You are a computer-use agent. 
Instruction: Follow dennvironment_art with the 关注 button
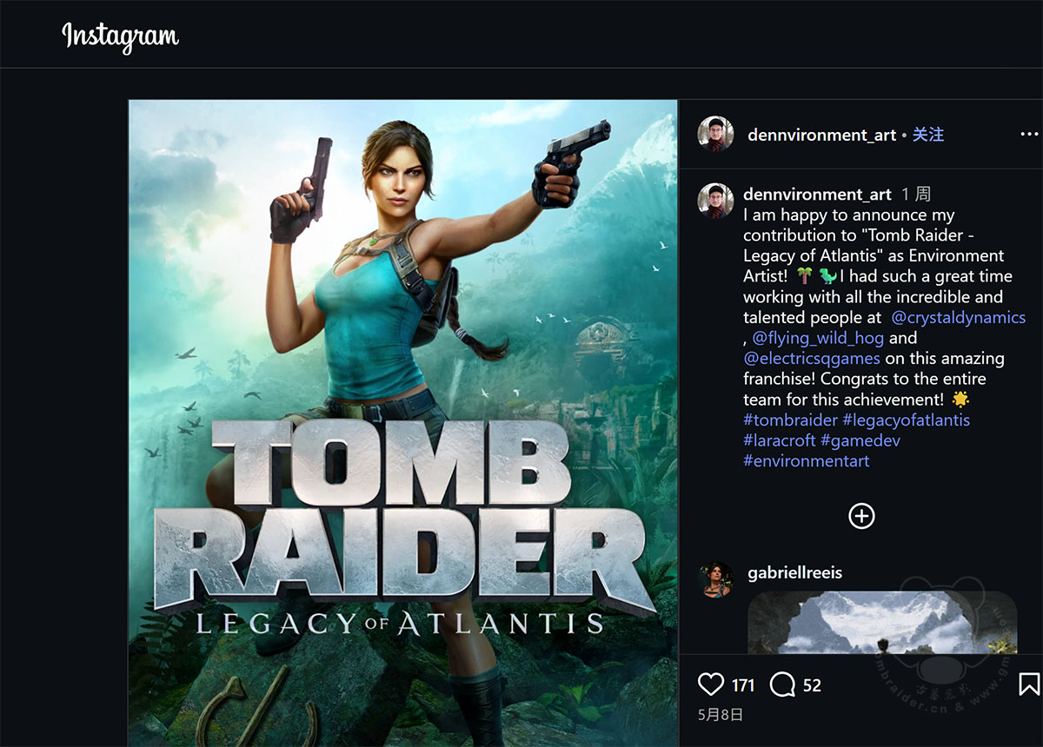pos(927,135)
